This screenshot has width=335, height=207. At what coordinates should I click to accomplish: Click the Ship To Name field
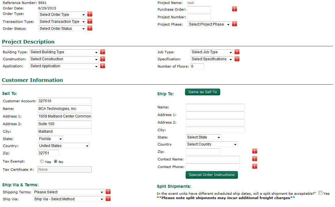215,107
